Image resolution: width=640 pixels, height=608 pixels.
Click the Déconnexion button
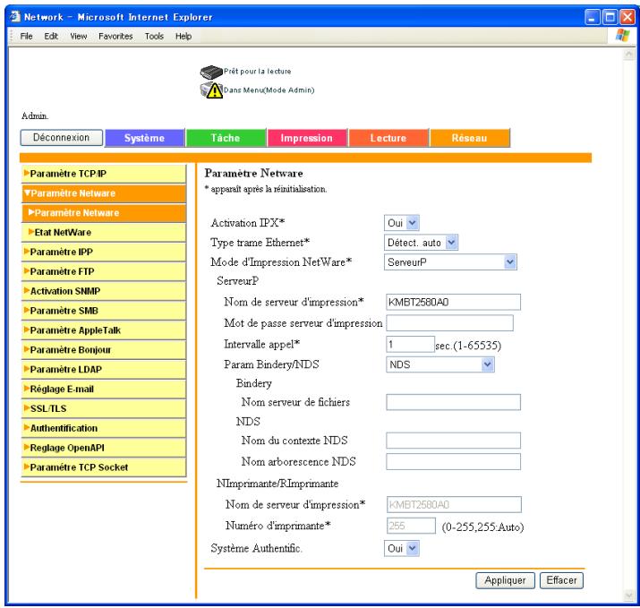(x=61, y=138)
